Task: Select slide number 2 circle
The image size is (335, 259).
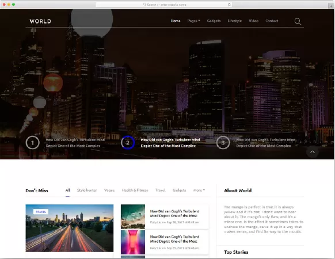Action: (128, 143)
